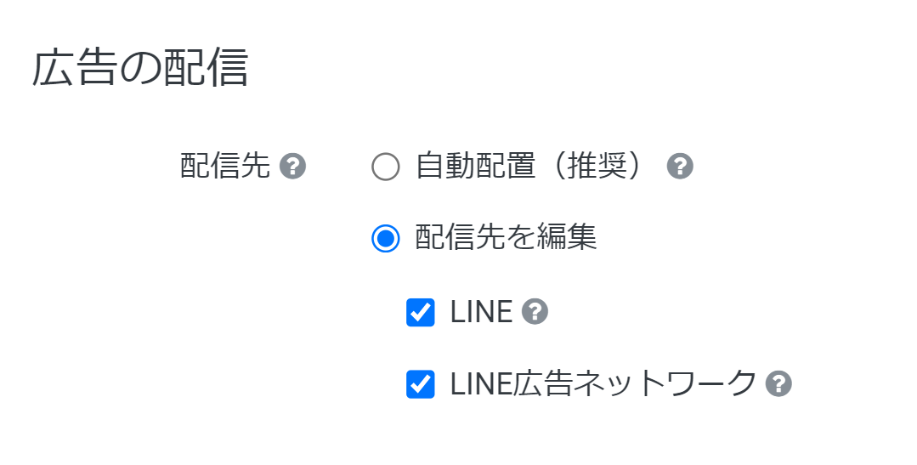This screenshot has width=917, height=465.
Task: Reveal explanation for recommended automatic placement
Action: 680,167
